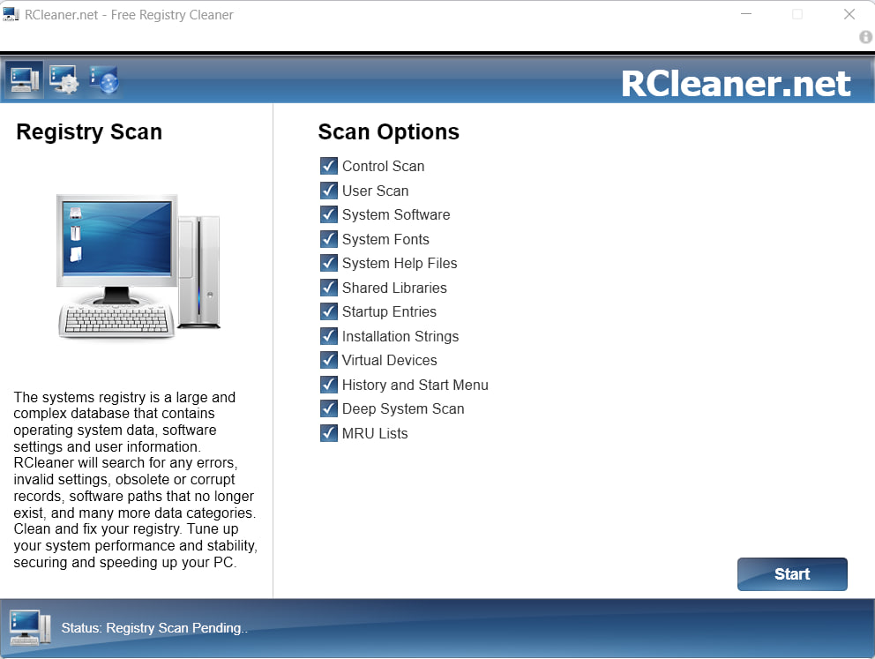Toggle Virtual Devices checkbox
The image size is (875, 659).
pyautogui.click(x=329, y=360)
